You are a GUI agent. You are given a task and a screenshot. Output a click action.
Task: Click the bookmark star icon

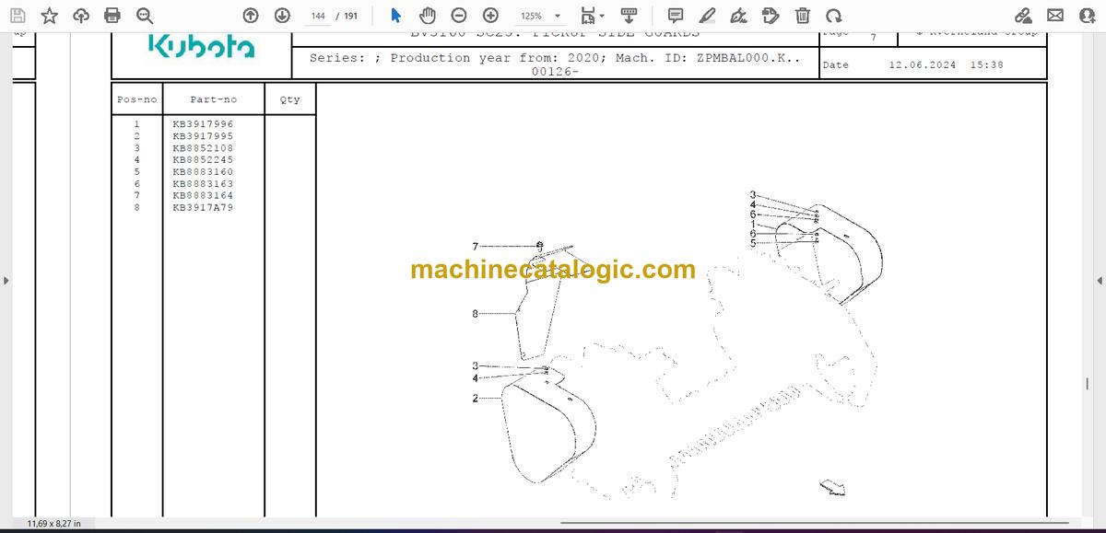coord(50,16)
